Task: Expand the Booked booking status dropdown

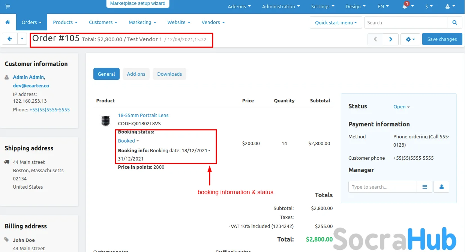Action: pyautogui.click(x=128, y=141)
